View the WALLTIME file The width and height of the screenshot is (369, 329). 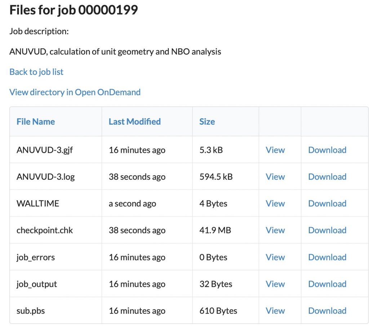pyautogui.click(x=275, y=204)
